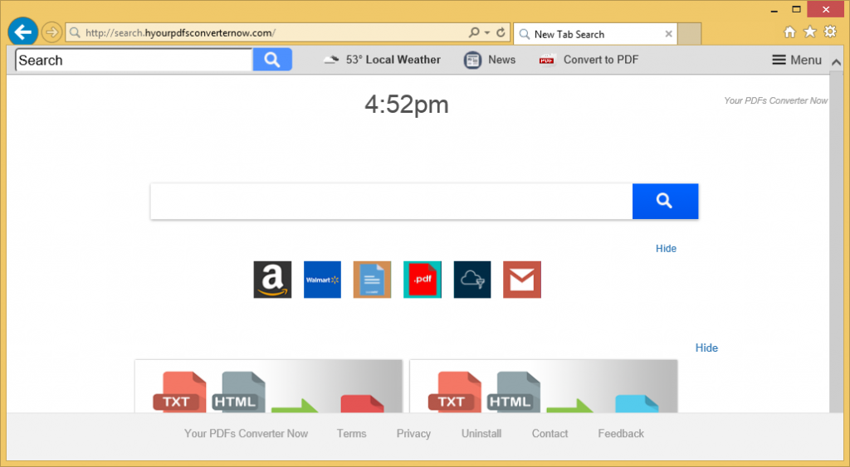The width and height of the screenshot is (850, 467).
Task: Click the 4:52pm clock text
Action: [x=407, y=105]
